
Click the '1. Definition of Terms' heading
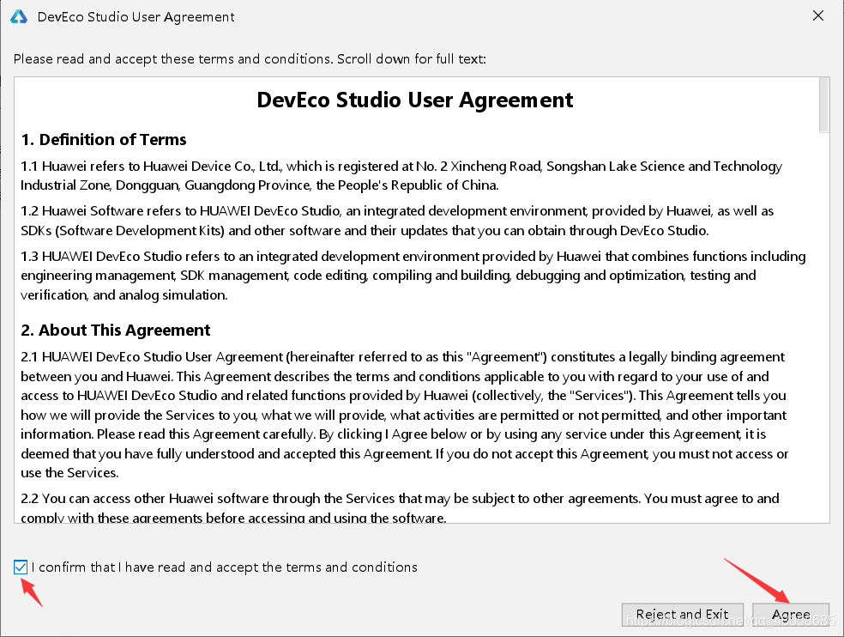click(103, 140)
